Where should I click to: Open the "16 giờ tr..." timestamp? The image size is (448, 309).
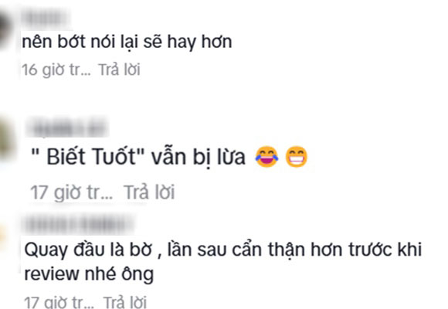pyautogui.click(x=56, y=70)
